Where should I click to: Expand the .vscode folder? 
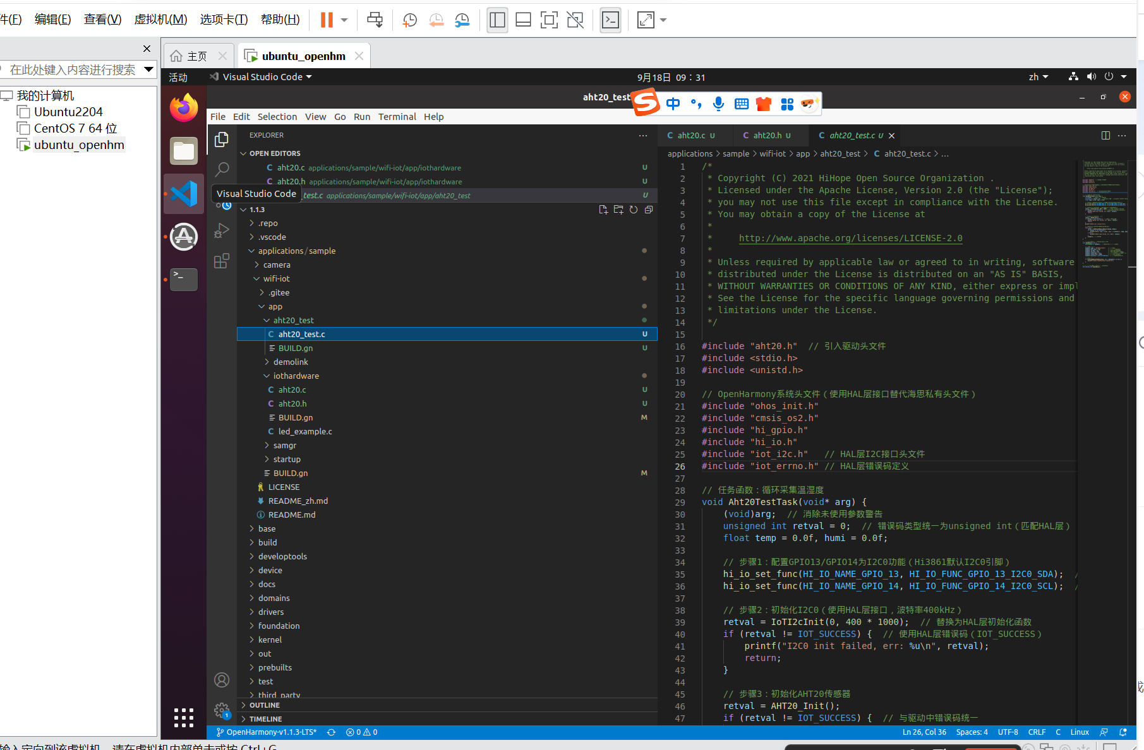pyautogui.click(x=272, y=237)
